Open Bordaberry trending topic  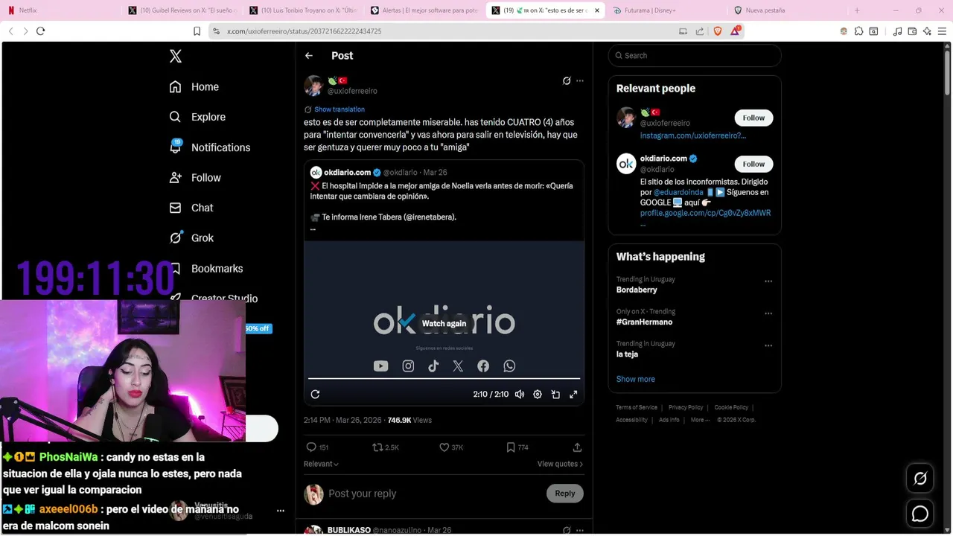[637, 290]
